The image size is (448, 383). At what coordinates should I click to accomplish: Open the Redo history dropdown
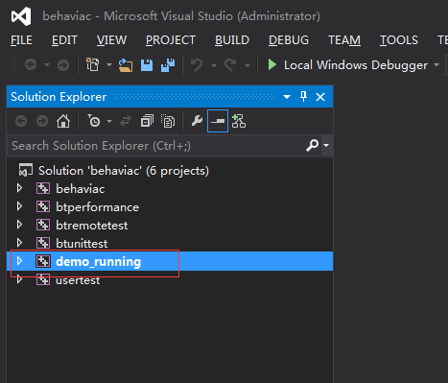click(248, 65)
